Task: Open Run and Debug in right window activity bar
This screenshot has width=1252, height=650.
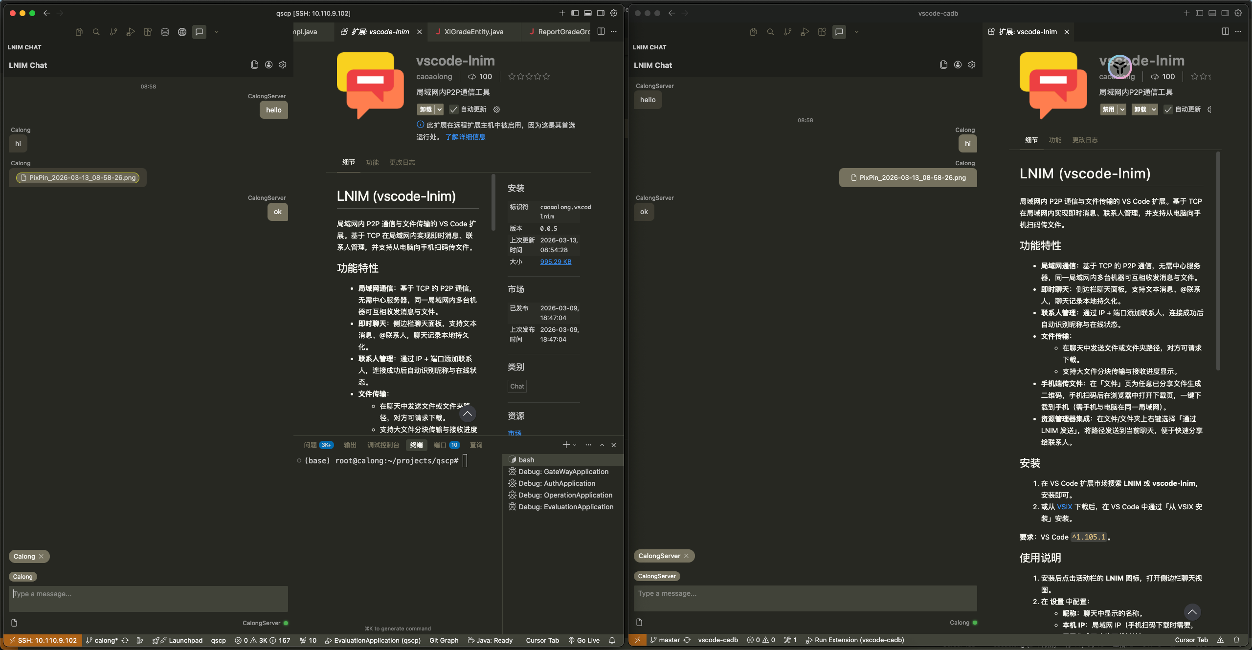Action: point(805,32)
